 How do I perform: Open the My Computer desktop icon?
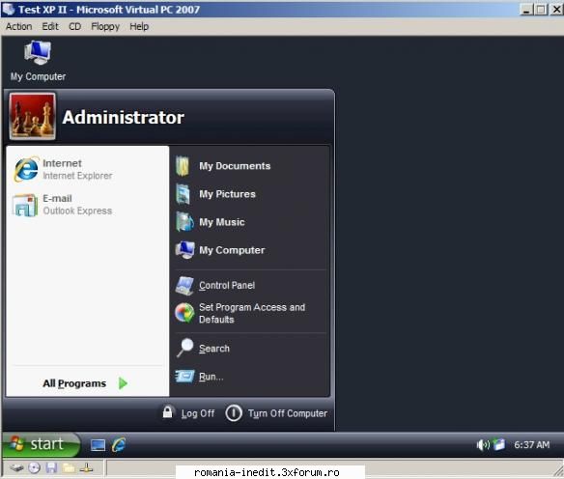click(x=38, y=61)
